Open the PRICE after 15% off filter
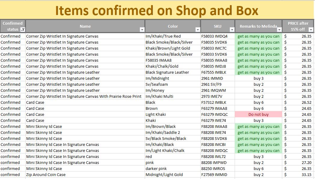This screenshot has height=179, width=315. pos(311,29)
